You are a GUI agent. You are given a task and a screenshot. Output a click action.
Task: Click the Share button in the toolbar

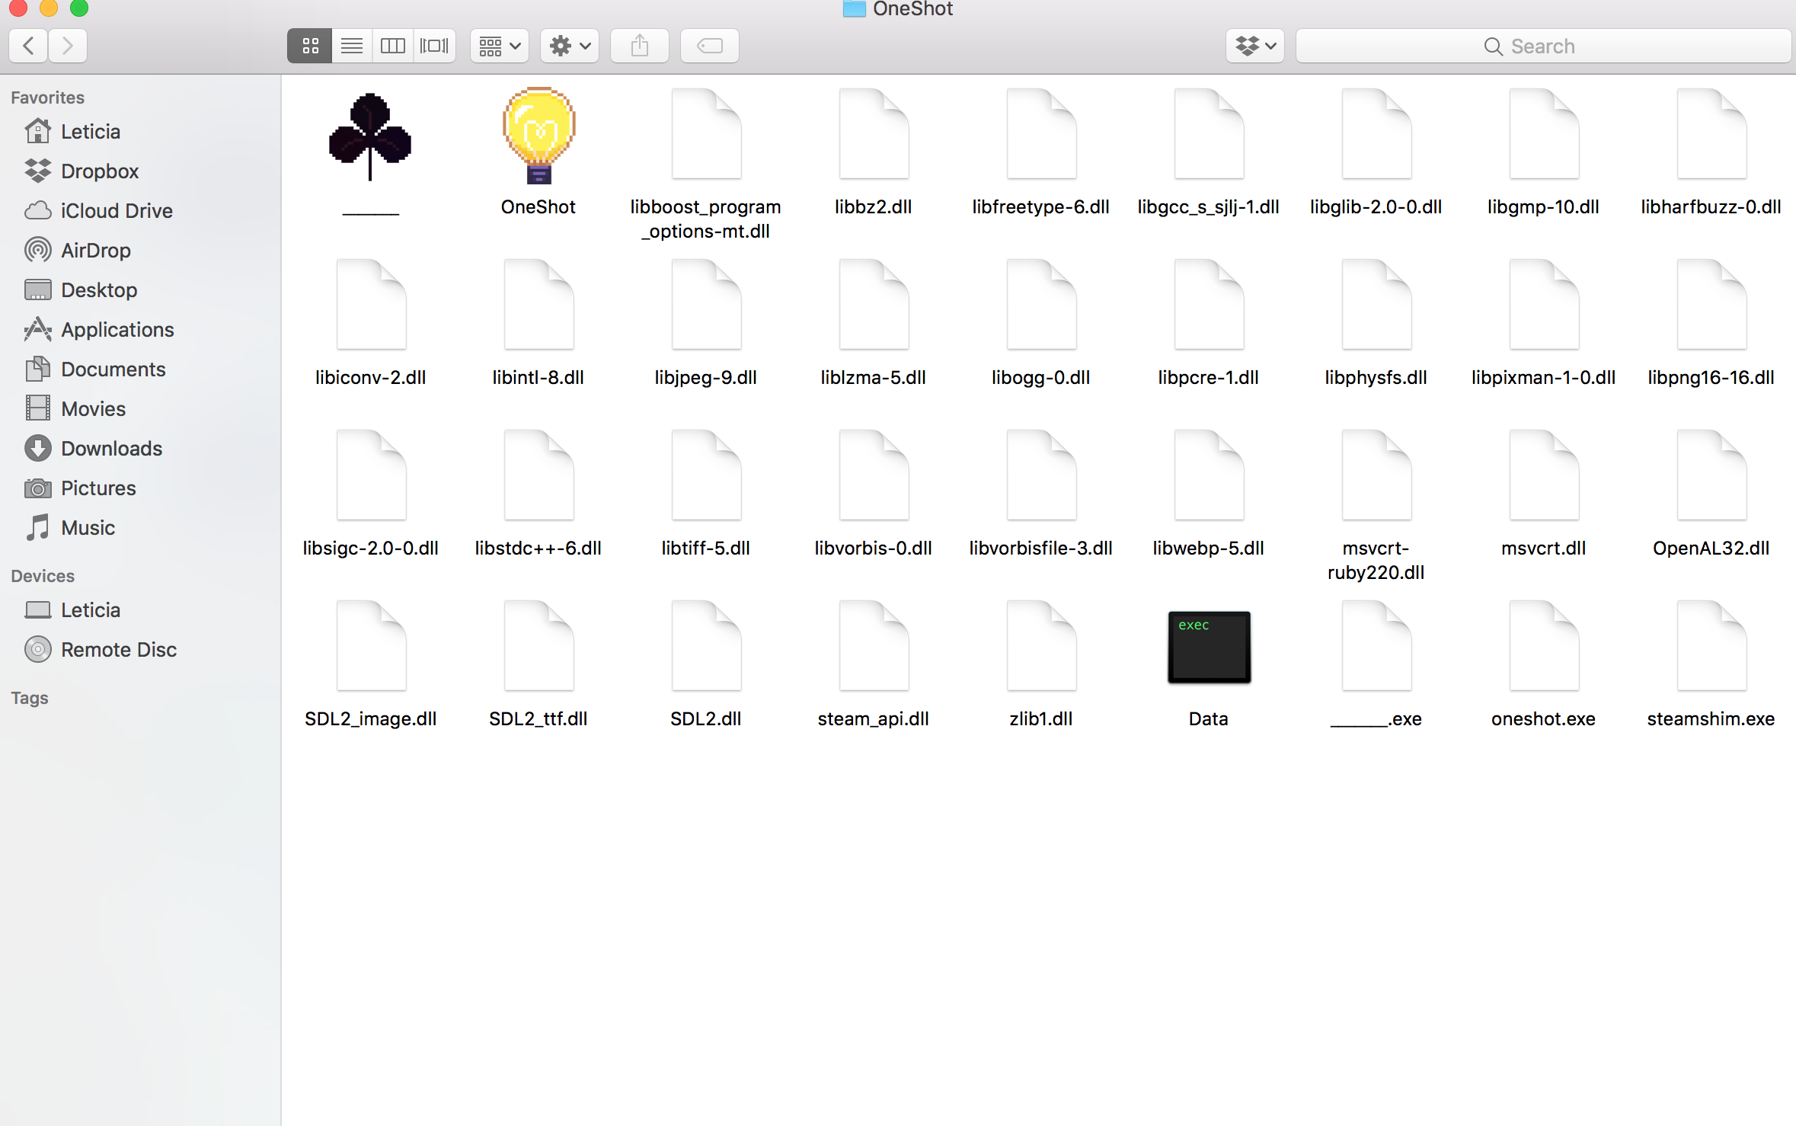click(x=639, y=45)
